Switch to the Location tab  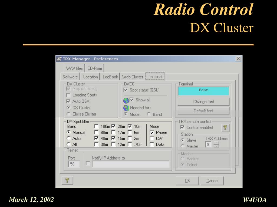[90, 77]
